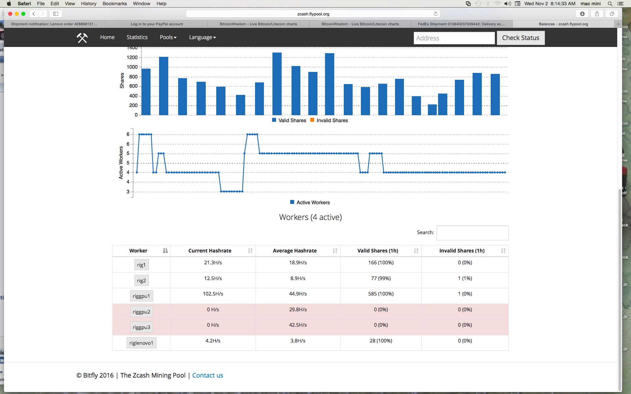This screenshot has height=394, width=631.
Task: Click the volume icon in menu bar
Action: point(508,4)
